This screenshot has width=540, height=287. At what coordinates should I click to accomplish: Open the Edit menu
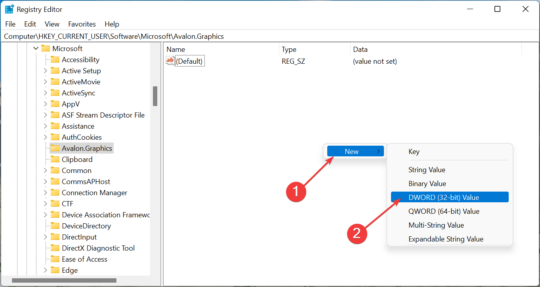(x=30, y=24)
